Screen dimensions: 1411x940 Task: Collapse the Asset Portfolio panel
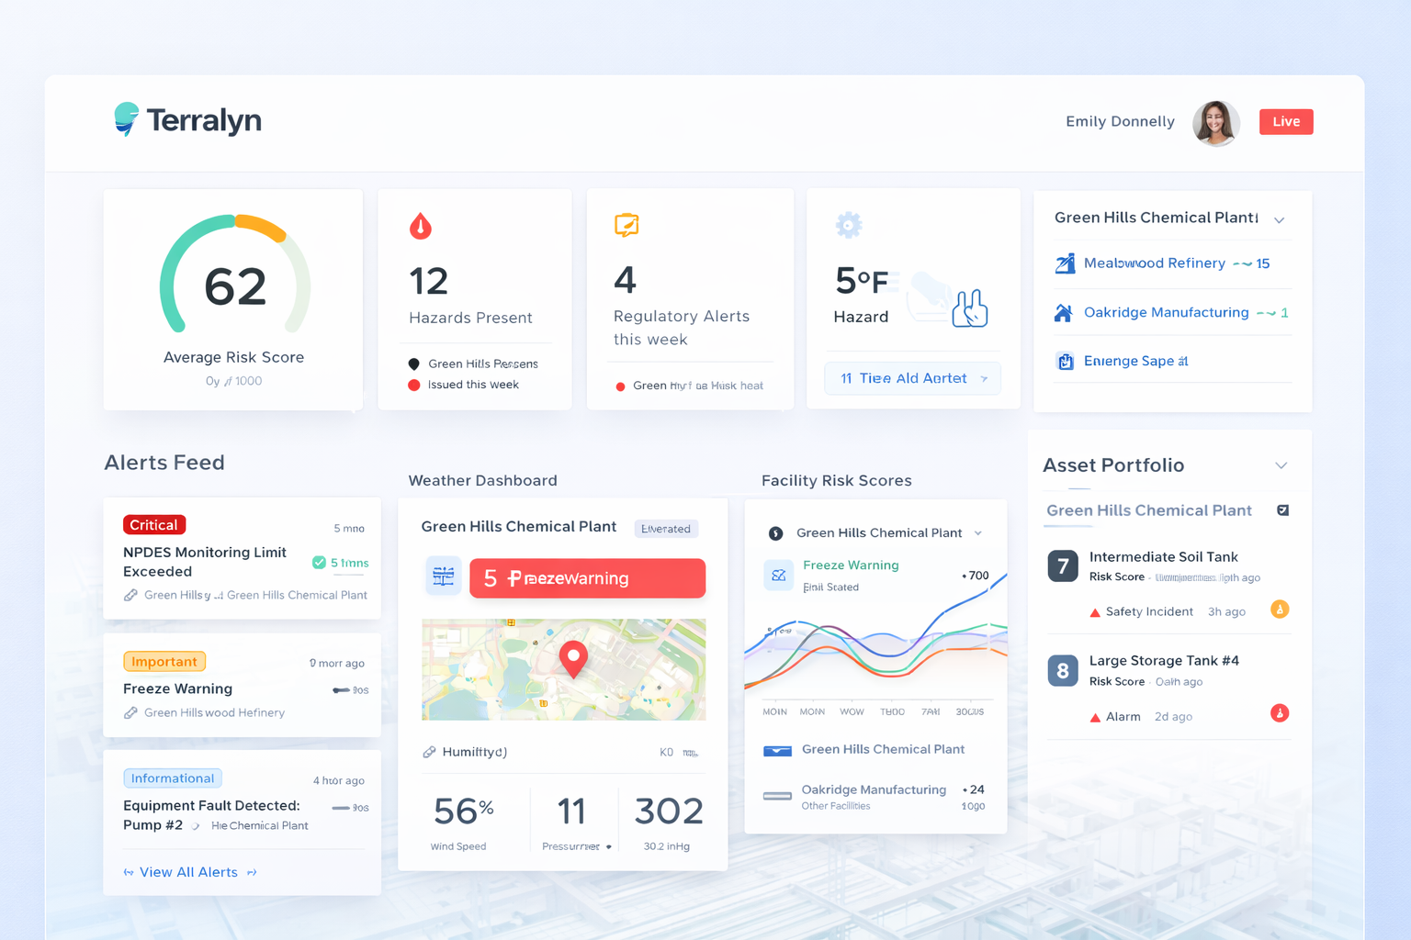[x=1281, y=465]
